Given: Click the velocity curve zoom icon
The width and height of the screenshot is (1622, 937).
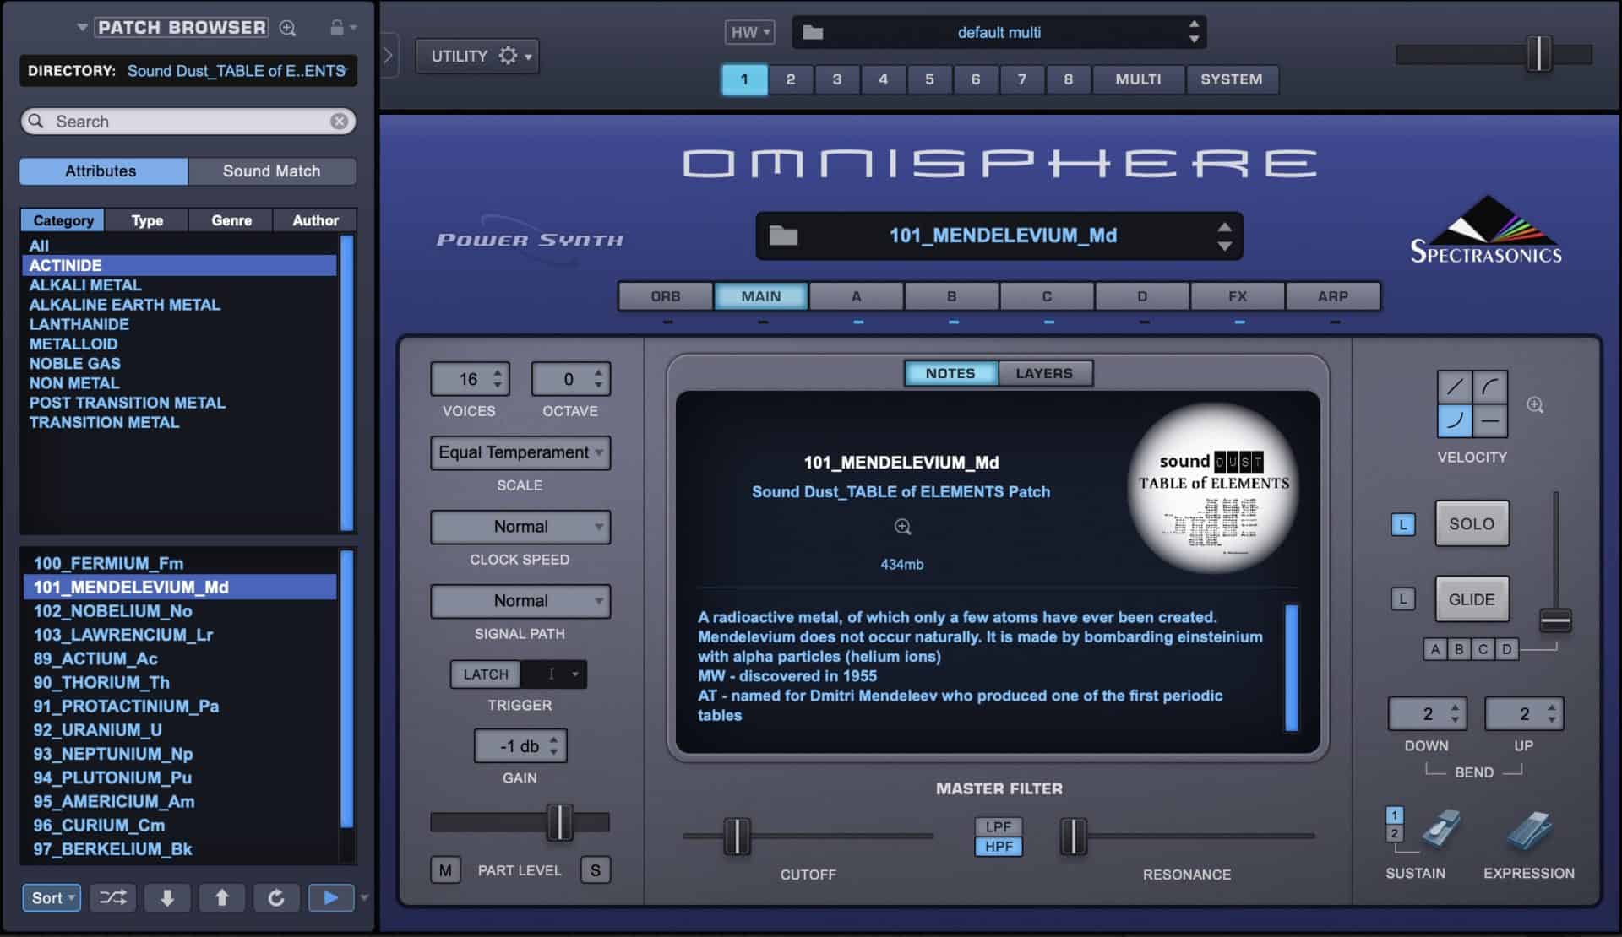Looking at the screenshot, I should 1535,405.
